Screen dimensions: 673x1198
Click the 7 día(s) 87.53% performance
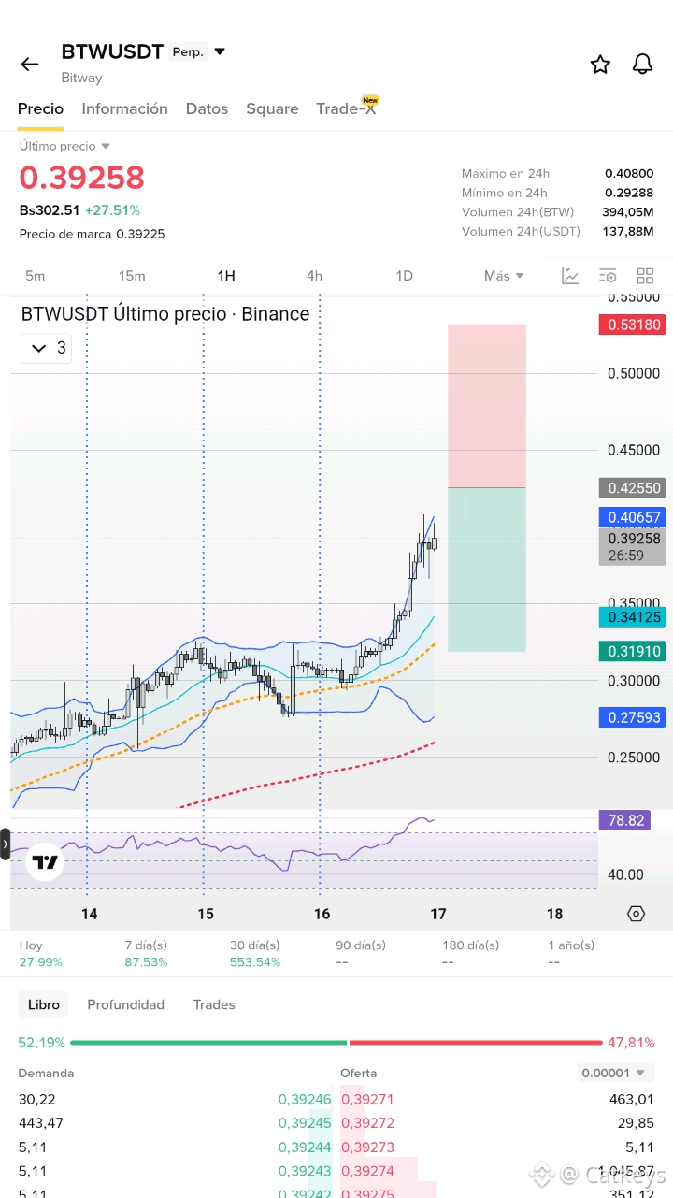tap(146, 954)
